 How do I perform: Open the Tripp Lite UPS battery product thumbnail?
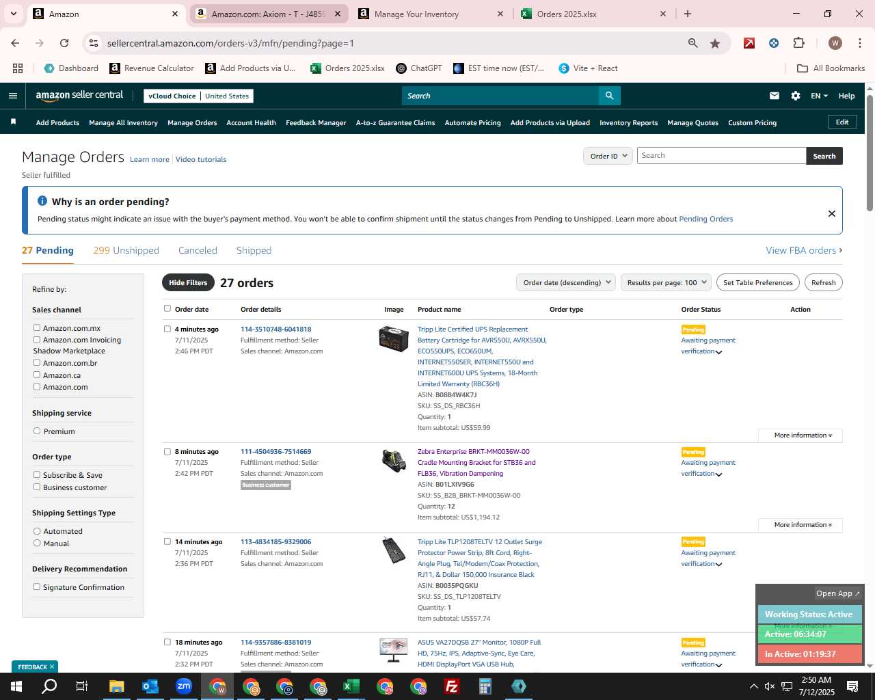[x=394, y=338]
